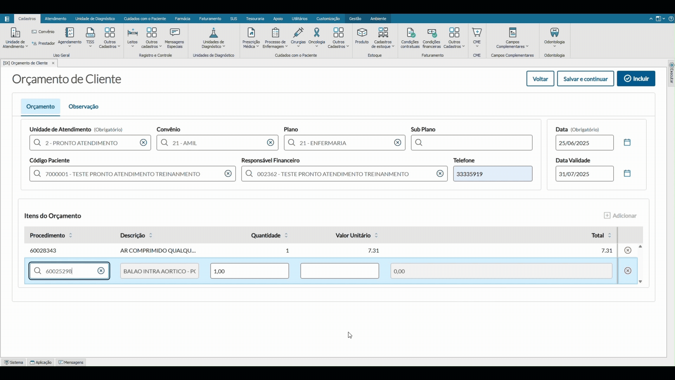Open calendar picker for Data Validade
This screenshot has width=675, height=380.
627,173
